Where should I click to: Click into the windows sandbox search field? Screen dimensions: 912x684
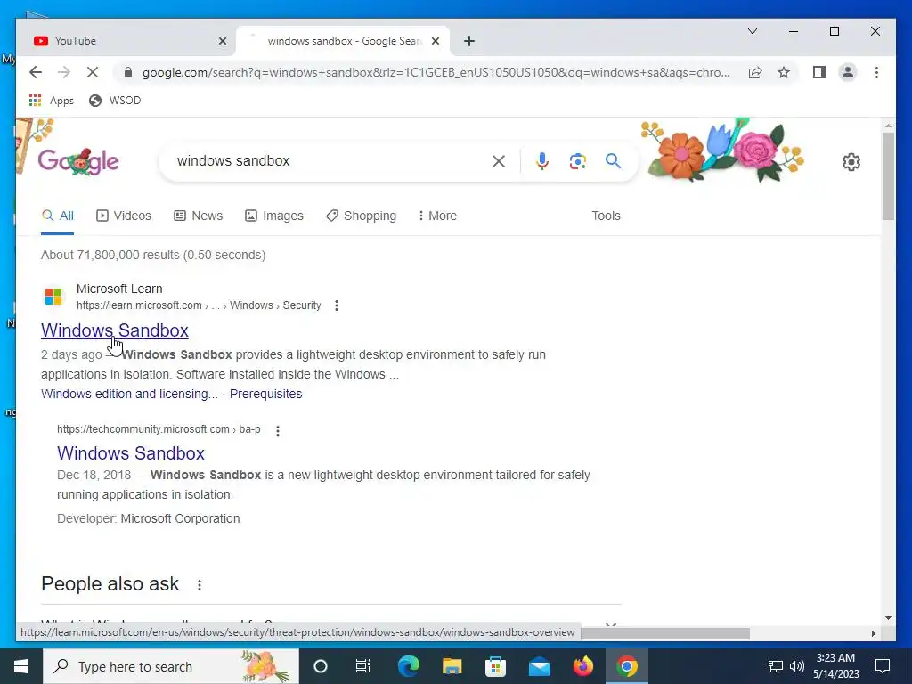tap(331, 161)
